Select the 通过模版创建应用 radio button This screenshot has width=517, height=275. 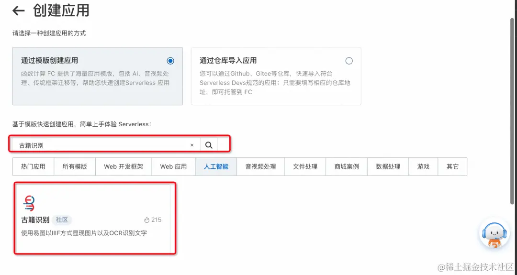170,61
